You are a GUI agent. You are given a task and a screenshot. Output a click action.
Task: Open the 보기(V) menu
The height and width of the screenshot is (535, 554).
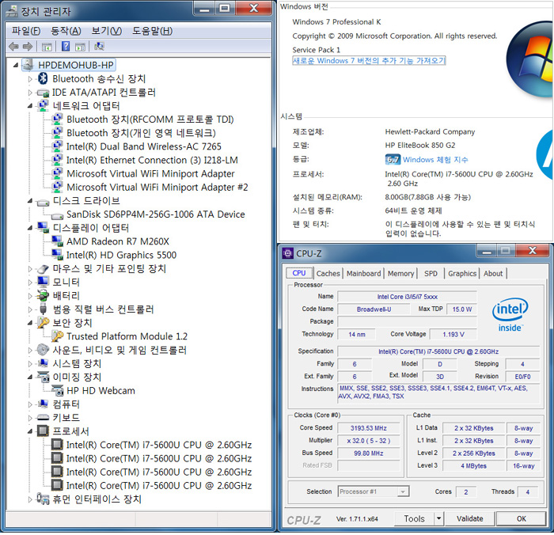106,31
